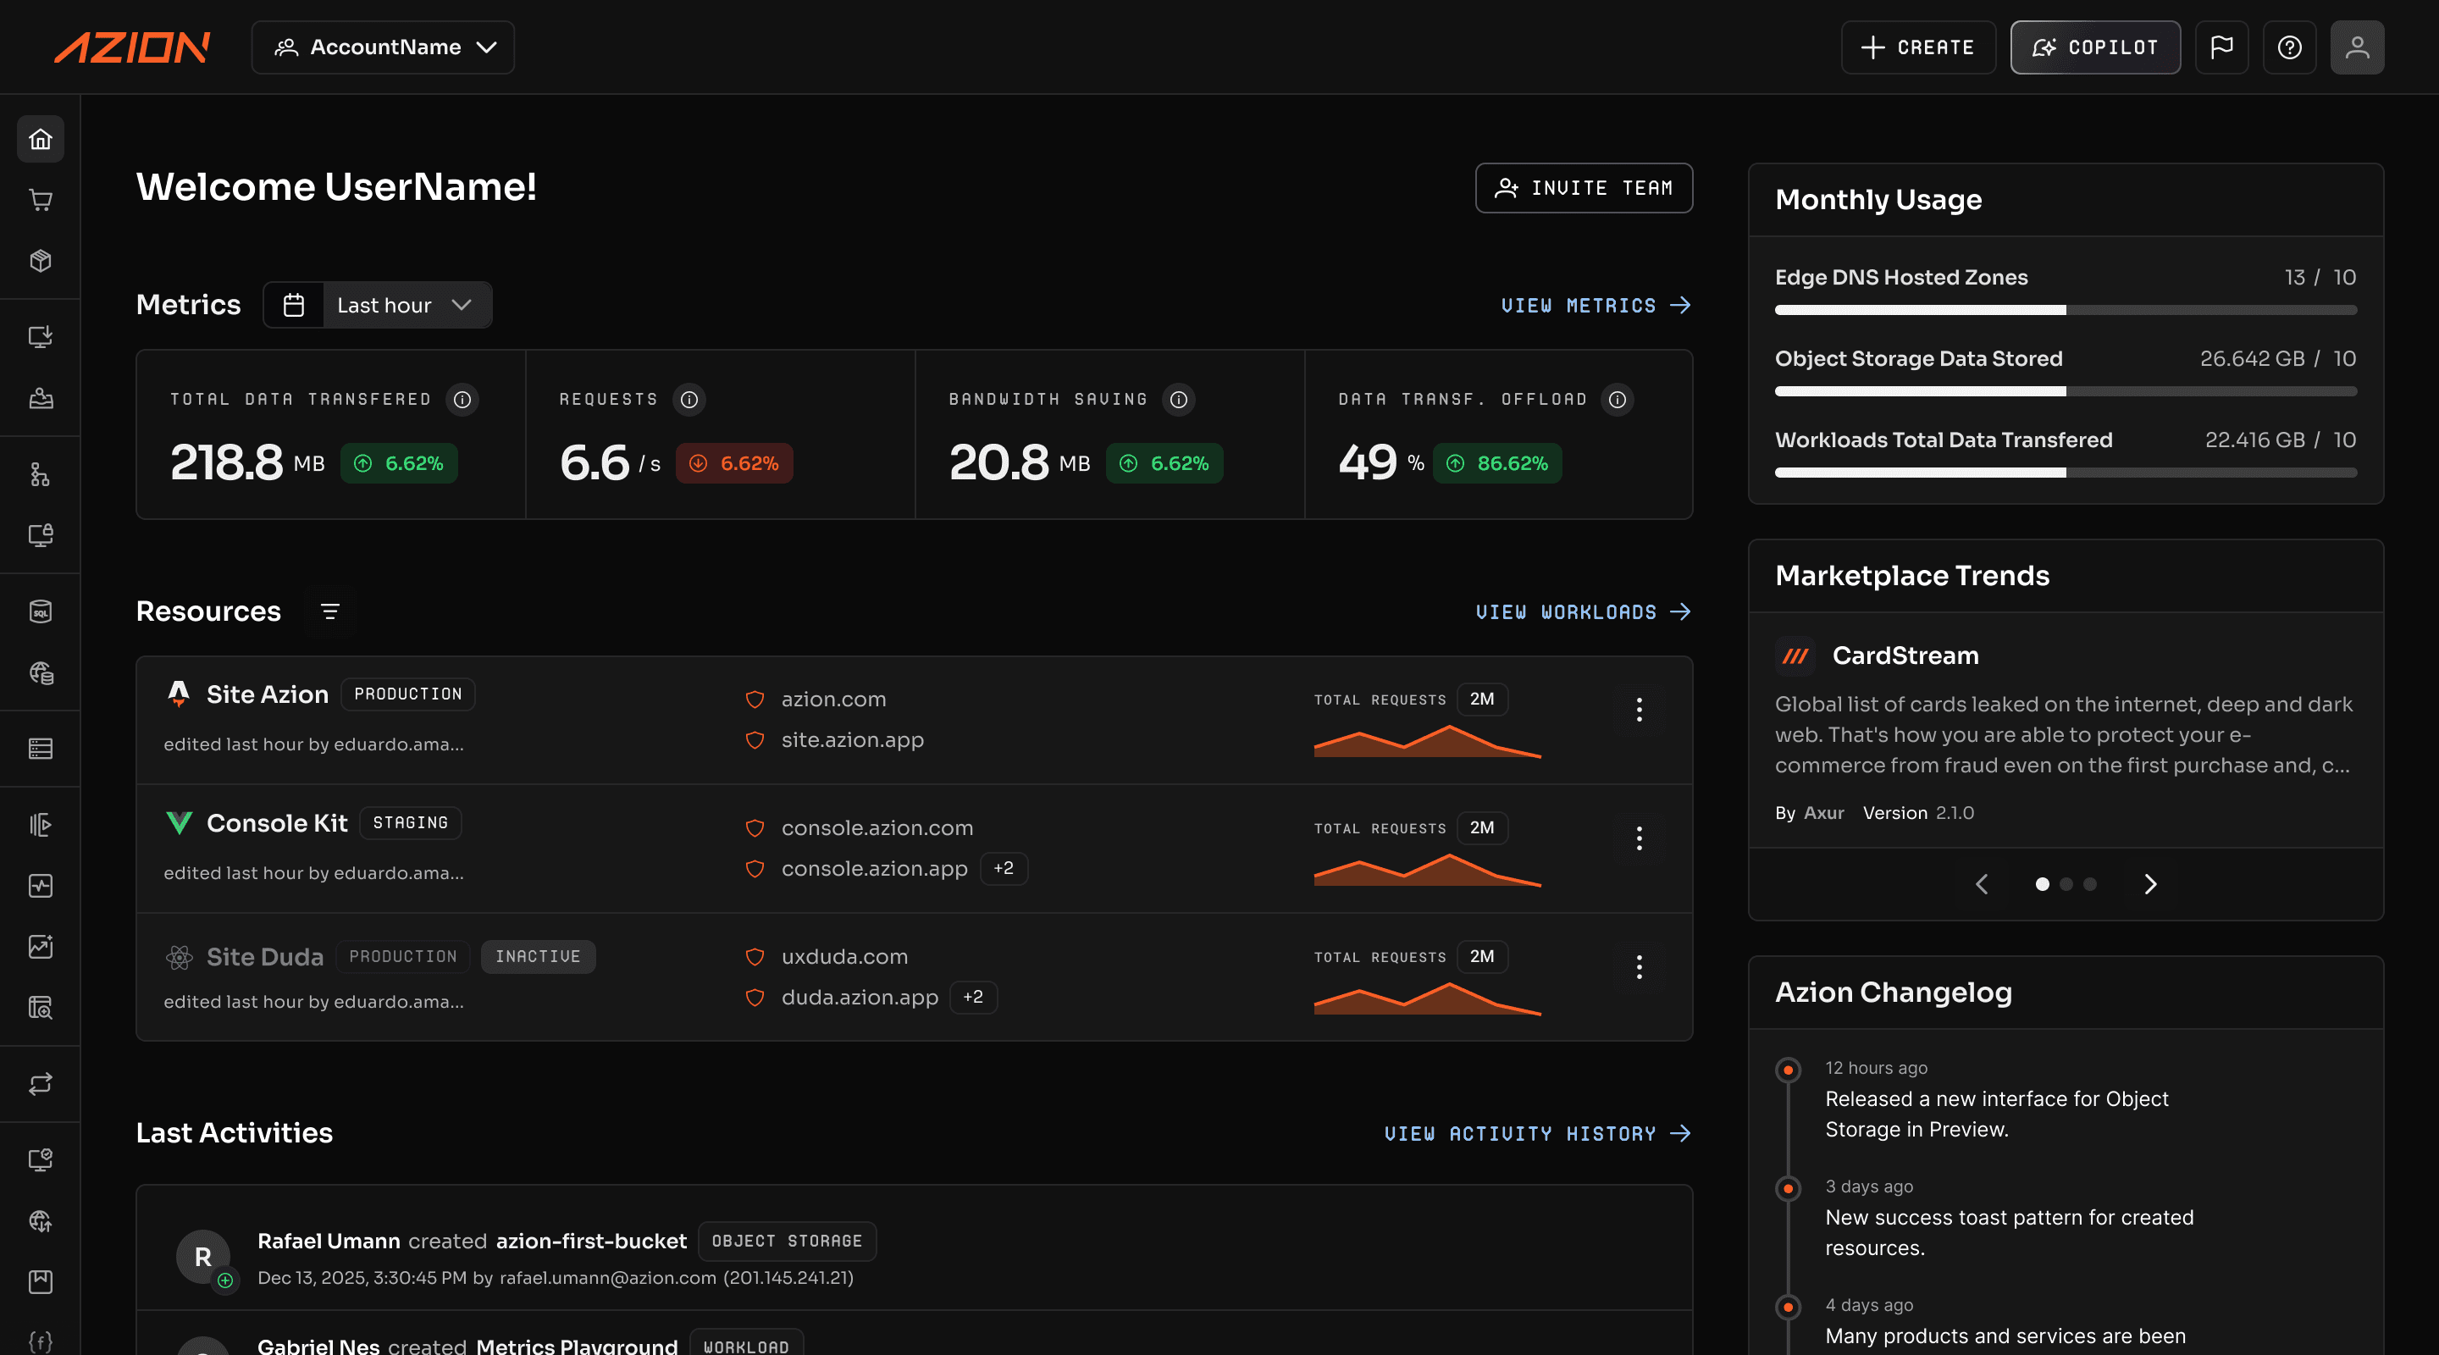
Task: Click the Edge DNS Hosted Zones usage bar
Action: click(x=2065, y=310)
